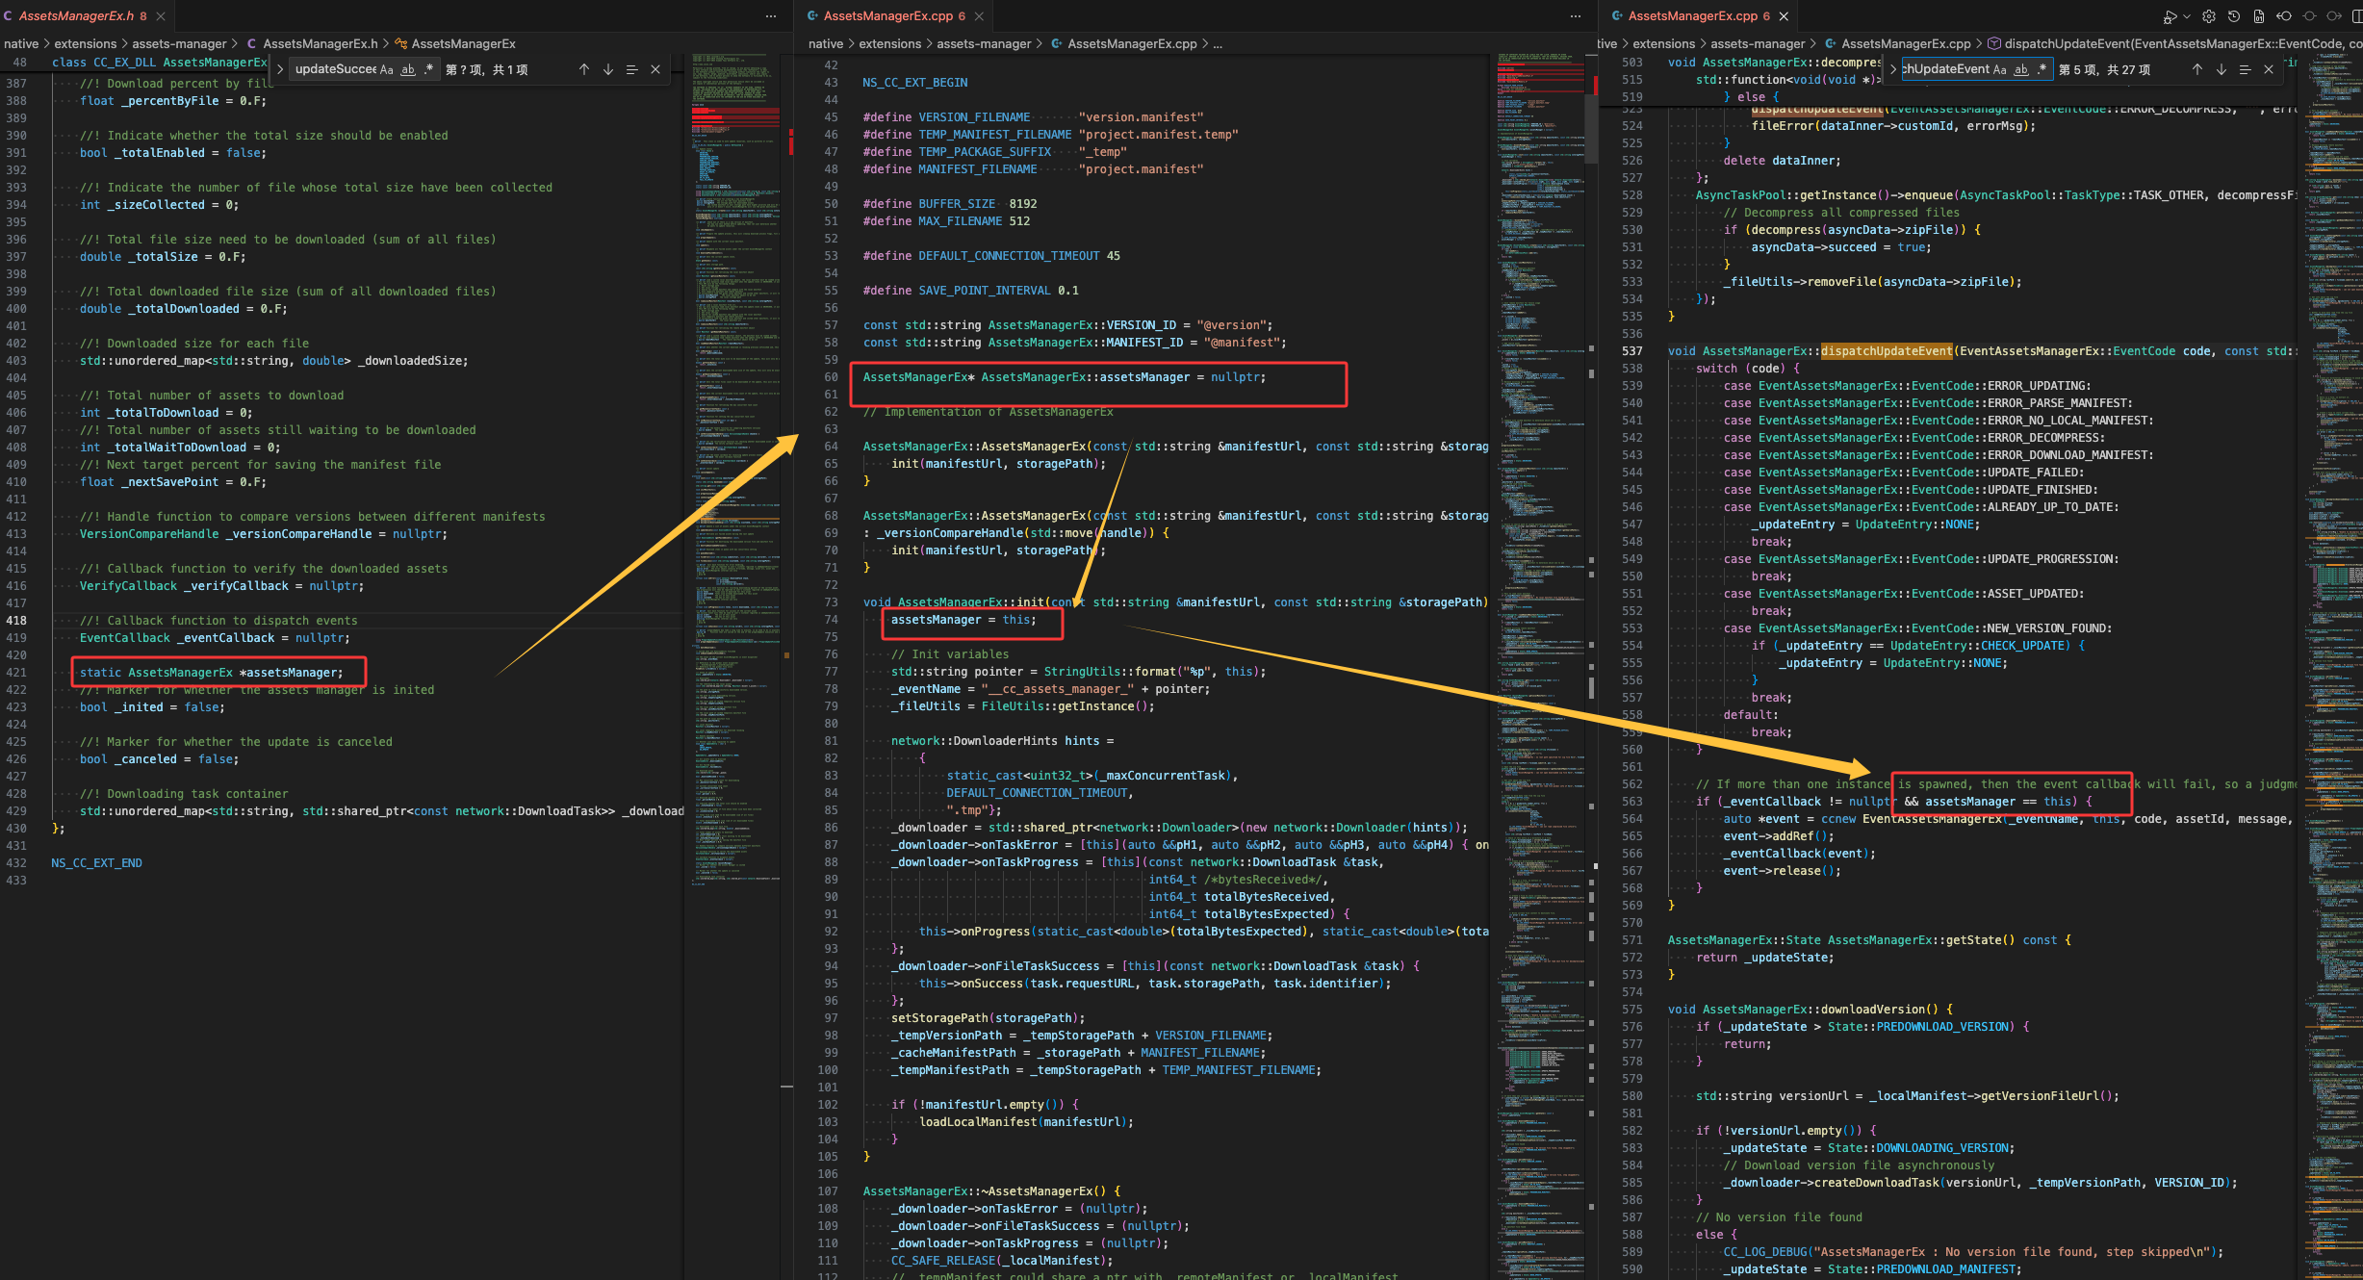Click 'assets-manager' breadcrumb in left editor
Viewport: 2363px width, 1280px height.
179,43
